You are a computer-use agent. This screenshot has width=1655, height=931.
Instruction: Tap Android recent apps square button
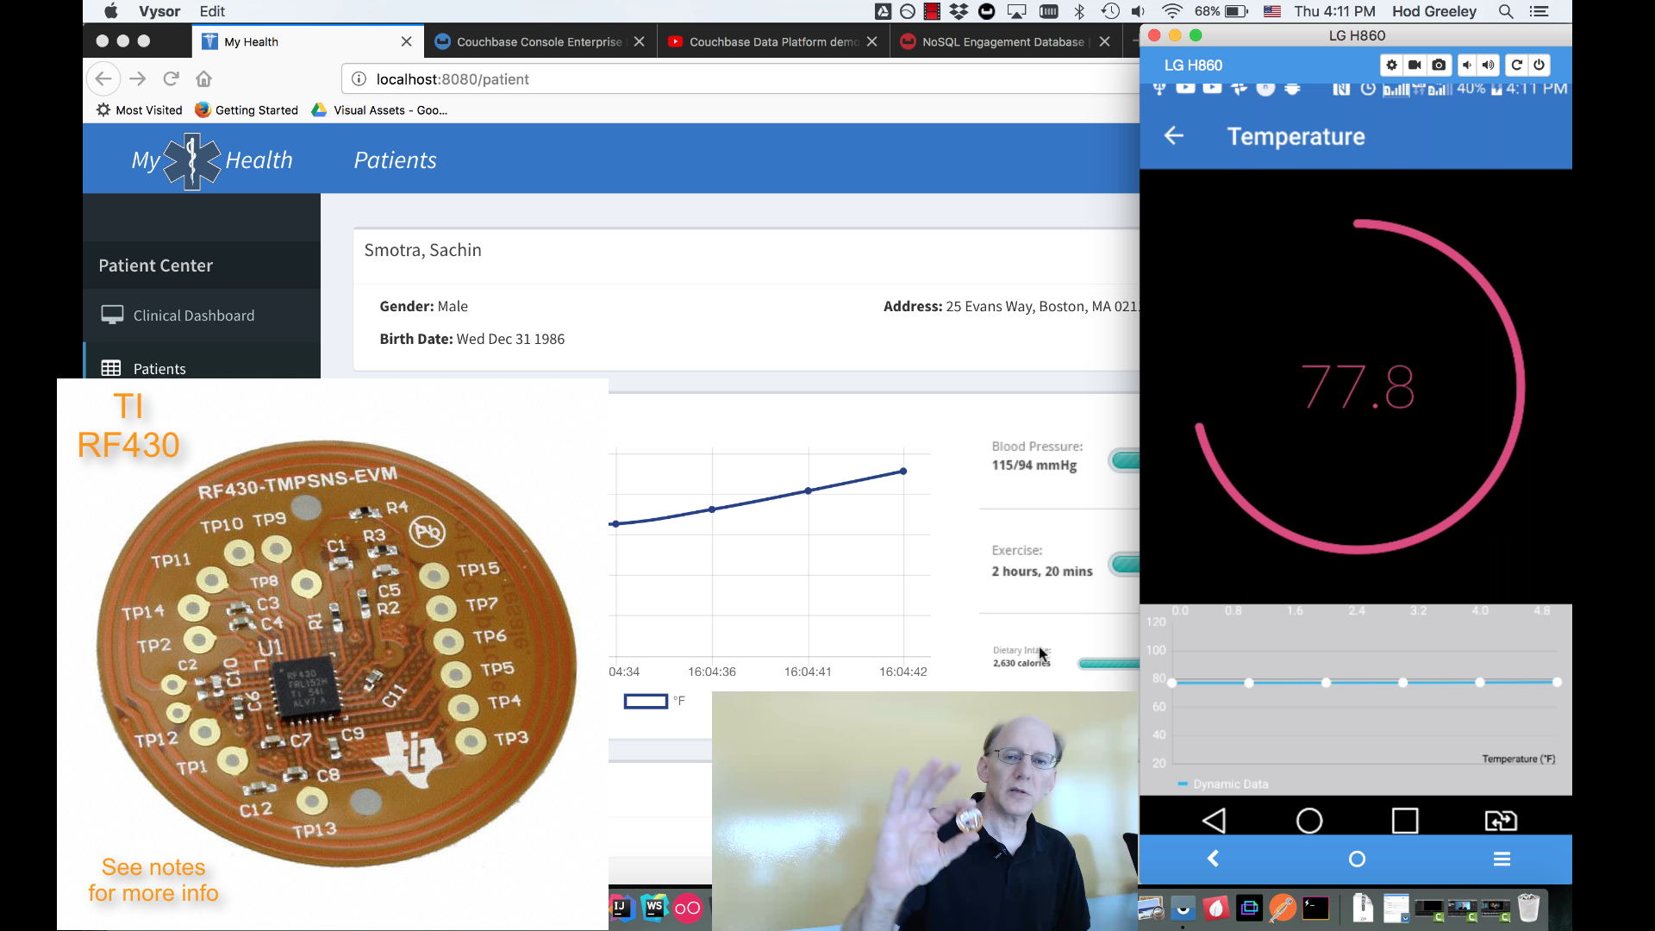point(1405,820)
